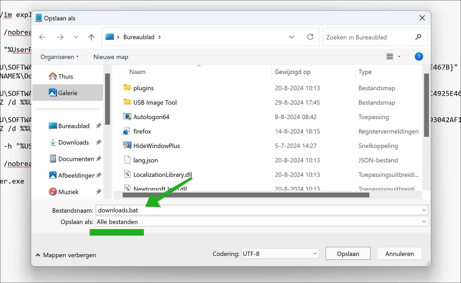Navigate up to the parent folder
The width and height of the screenshot is (461, 283).
91,37
